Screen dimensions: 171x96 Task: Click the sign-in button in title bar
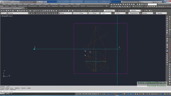pyautogui.click(x=147, y=2)
